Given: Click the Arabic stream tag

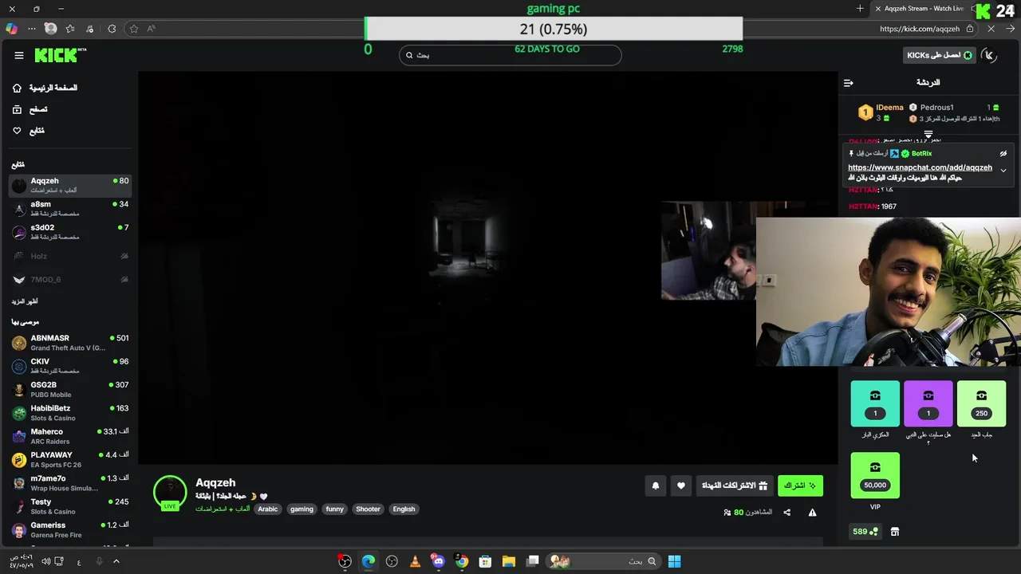Looking at the screenshot, I should click(268, 509).
